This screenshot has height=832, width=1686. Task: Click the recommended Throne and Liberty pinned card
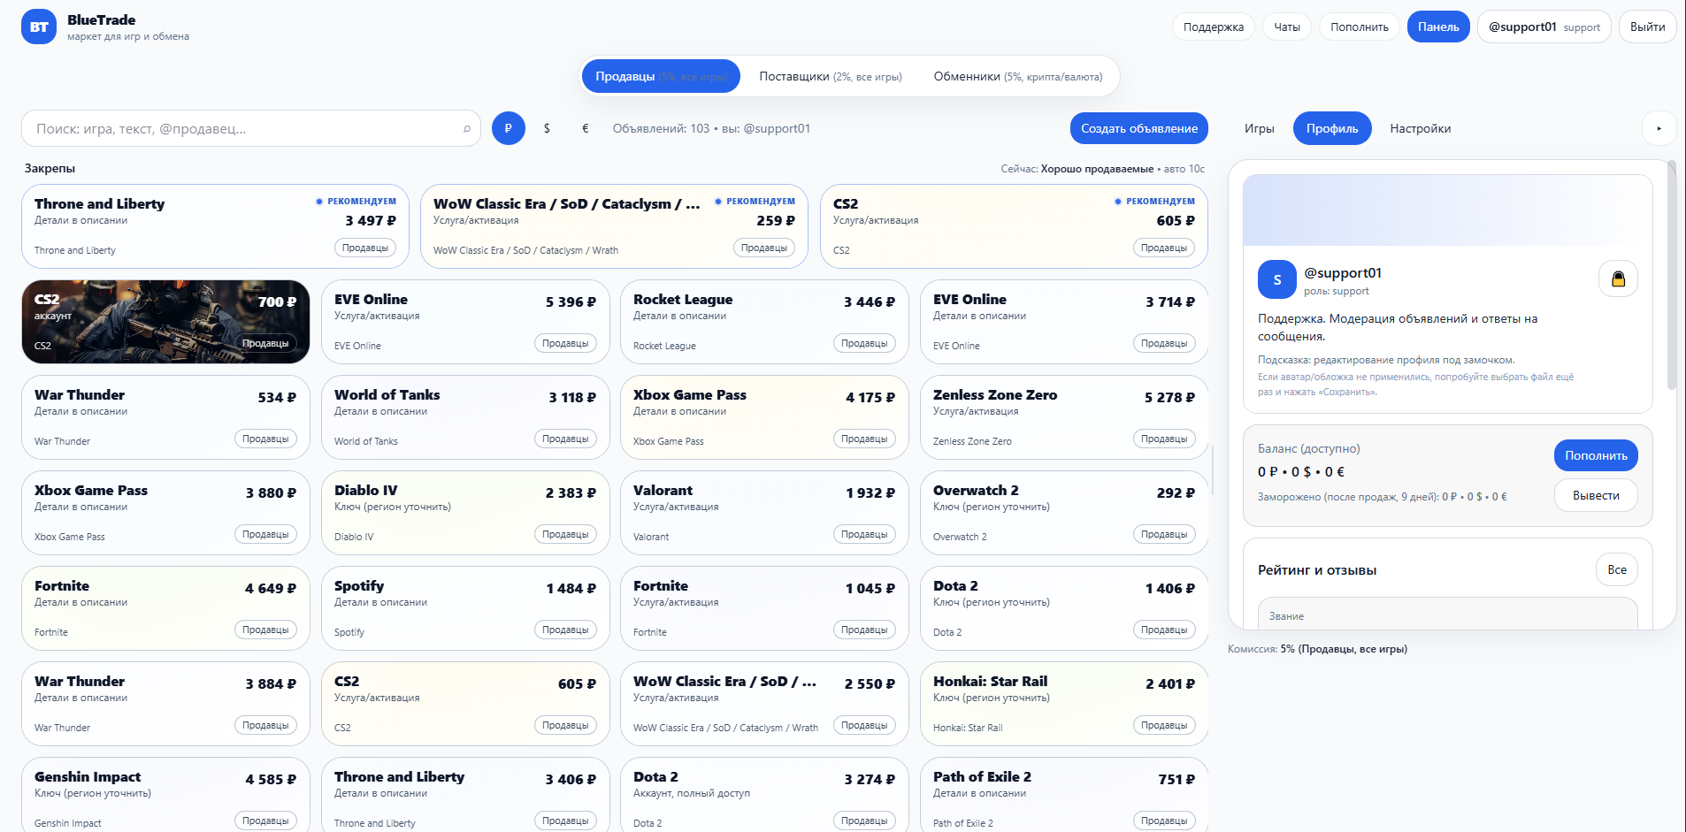point(215,226)
